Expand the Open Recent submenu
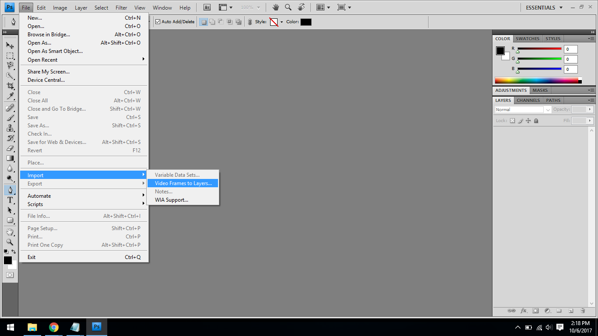 84,59
